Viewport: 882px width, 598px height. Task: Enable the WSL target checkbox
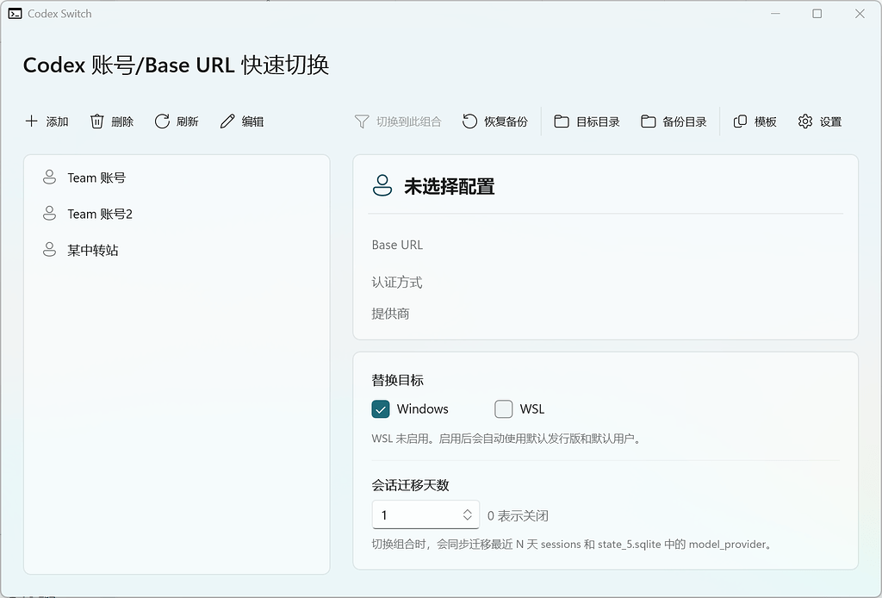[x=503, y=409]
